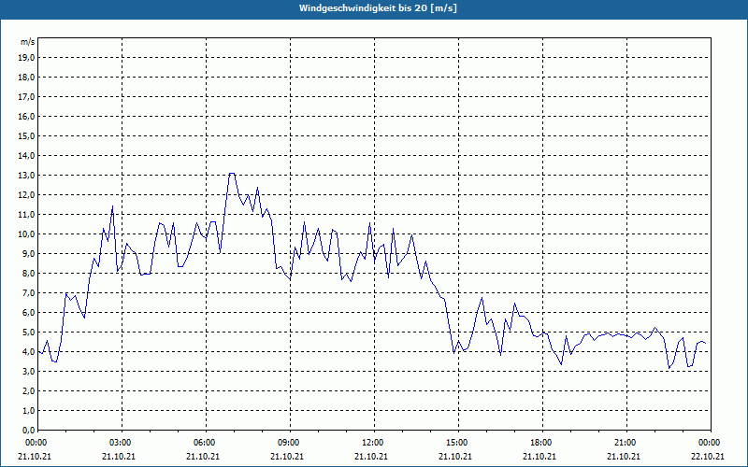The image size is (748, 467).
Task: Select the 06:00 time label
Action: [206, 443]
